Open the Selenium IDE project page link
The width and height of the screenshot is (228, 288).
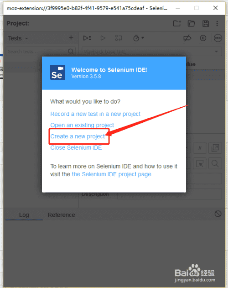pos(112,174)
